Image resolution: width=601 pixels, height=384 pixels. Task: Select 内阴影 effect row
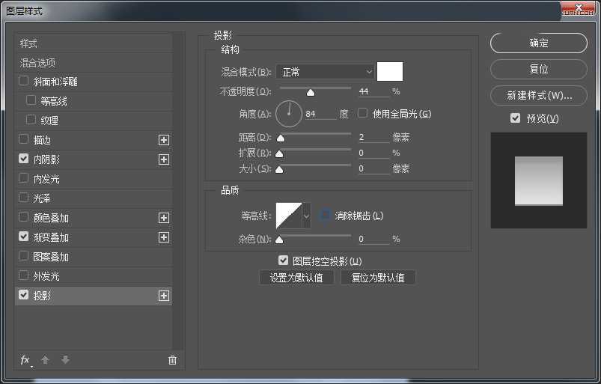click(x=94, y=159)
